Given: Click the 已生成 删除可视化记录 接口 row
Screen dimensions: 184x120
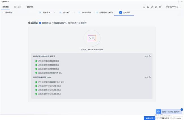Looking at the screenshot, I should coord(48,94).
